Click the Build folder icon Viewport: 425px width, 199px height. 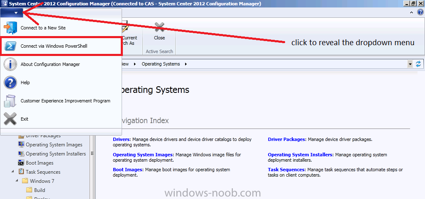tap(29, 190)
